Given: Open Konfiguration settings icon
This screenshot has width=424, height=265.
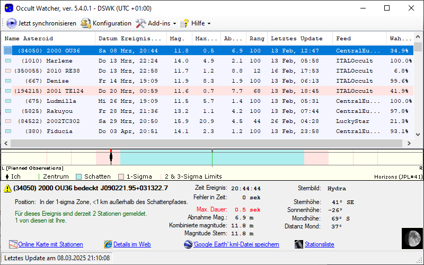Looking at the screenshot, I should [85, 23].
